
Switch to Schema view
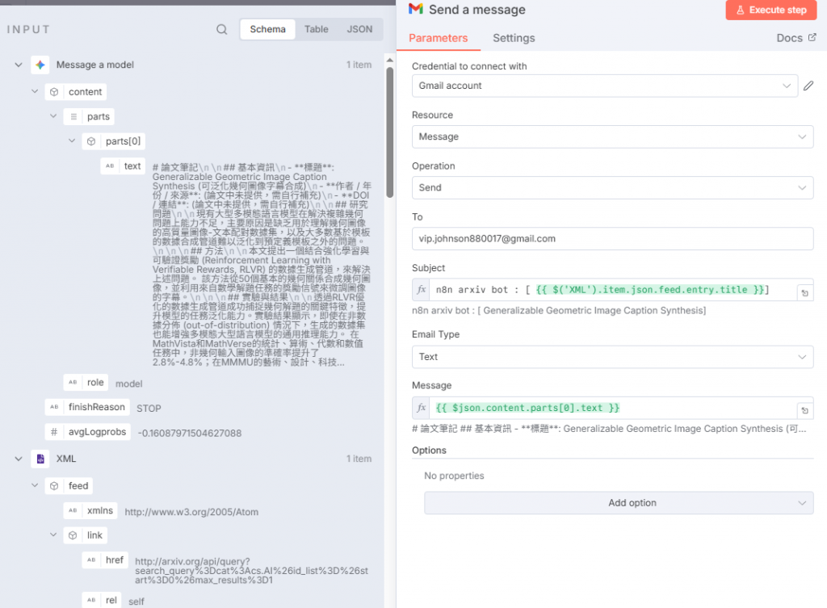click(x=267, y=30)
